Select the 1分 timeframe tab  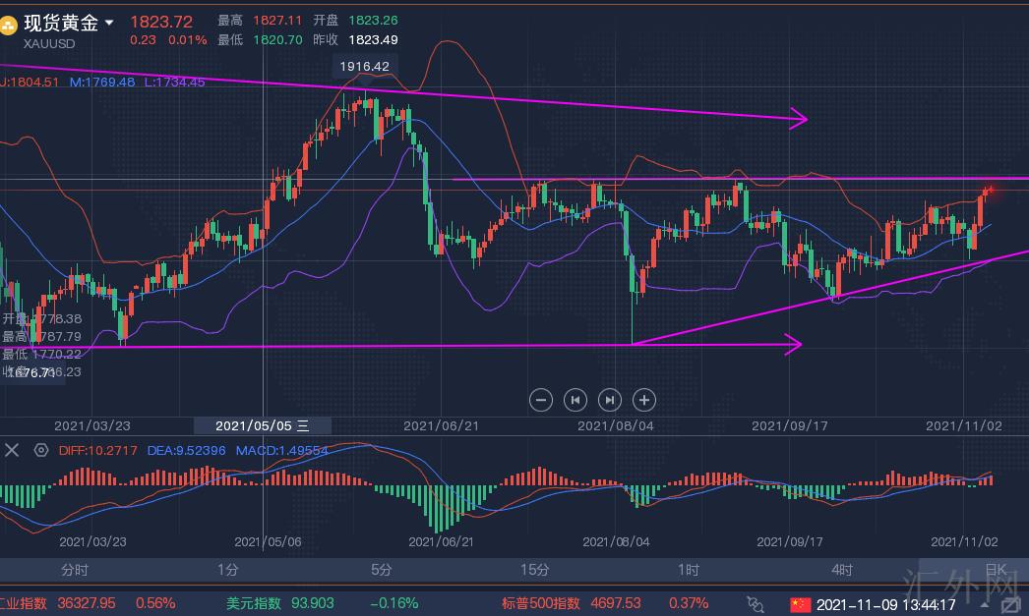[228, 570]
